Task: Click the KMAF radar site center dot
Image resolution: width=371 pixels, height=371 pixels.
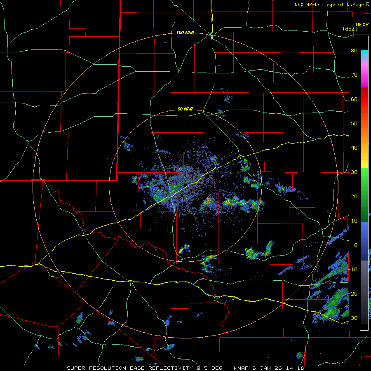Action: coord(186,185)
